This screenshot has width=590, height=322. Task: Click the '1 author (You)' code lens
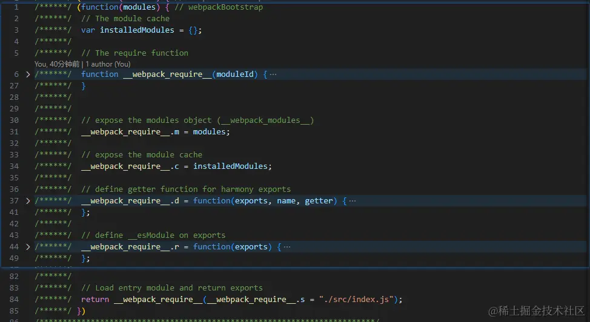tap(108, 64)
